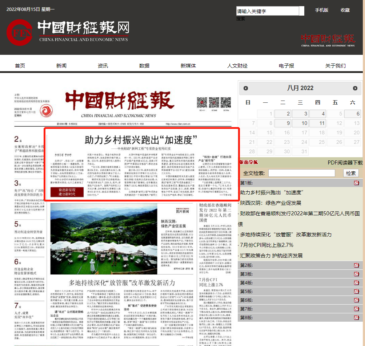Image resolution: width=365 pixels, height=346 pixels.
Task: Open the 资讯 menu item
Action: coord(103,66)
